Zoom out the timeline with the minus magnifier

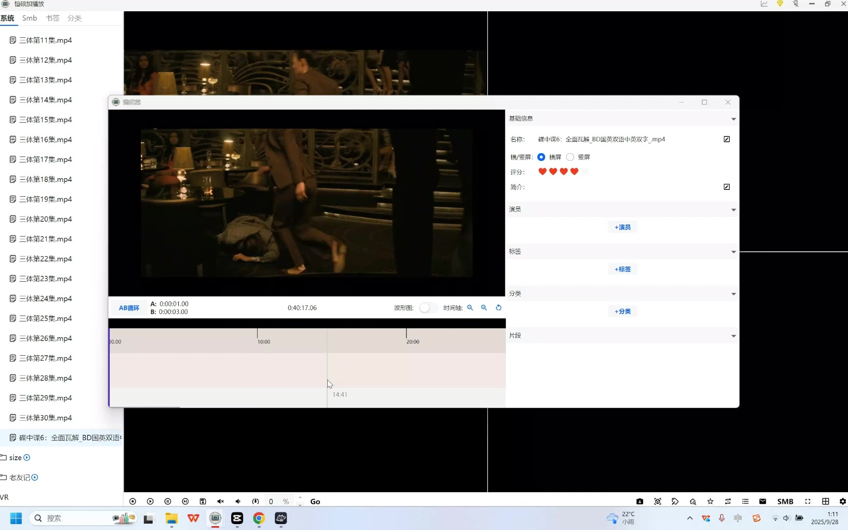click(x=470, y=308)
